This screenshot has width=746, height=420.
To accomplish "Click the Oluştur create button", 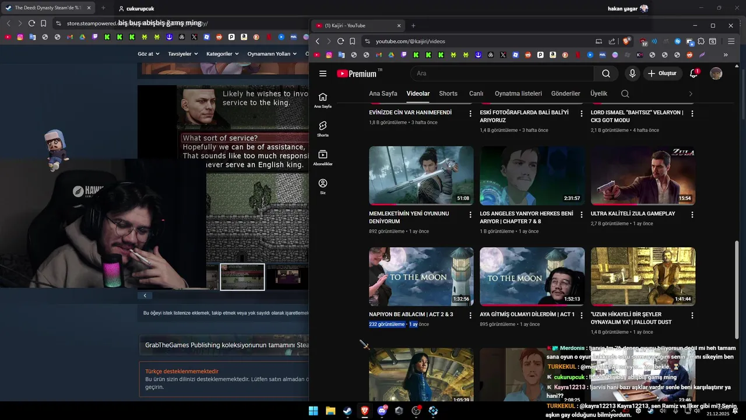I will coord(662,73).
